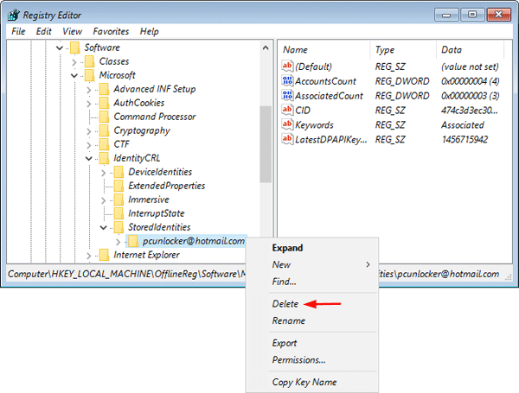Expand the DeviceIdentities key arrow
This screenshot has width=519, height=393.
click(104, 172)
